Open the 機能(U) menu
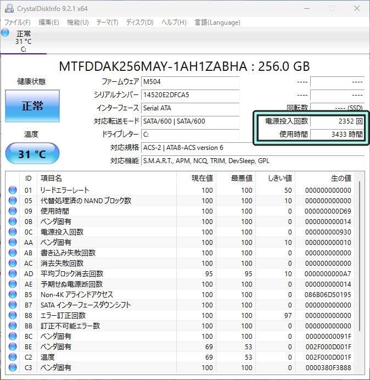Image resolution: width=370 pixels, height=380 pixels. pyautogui.click(x=78, y=23)
